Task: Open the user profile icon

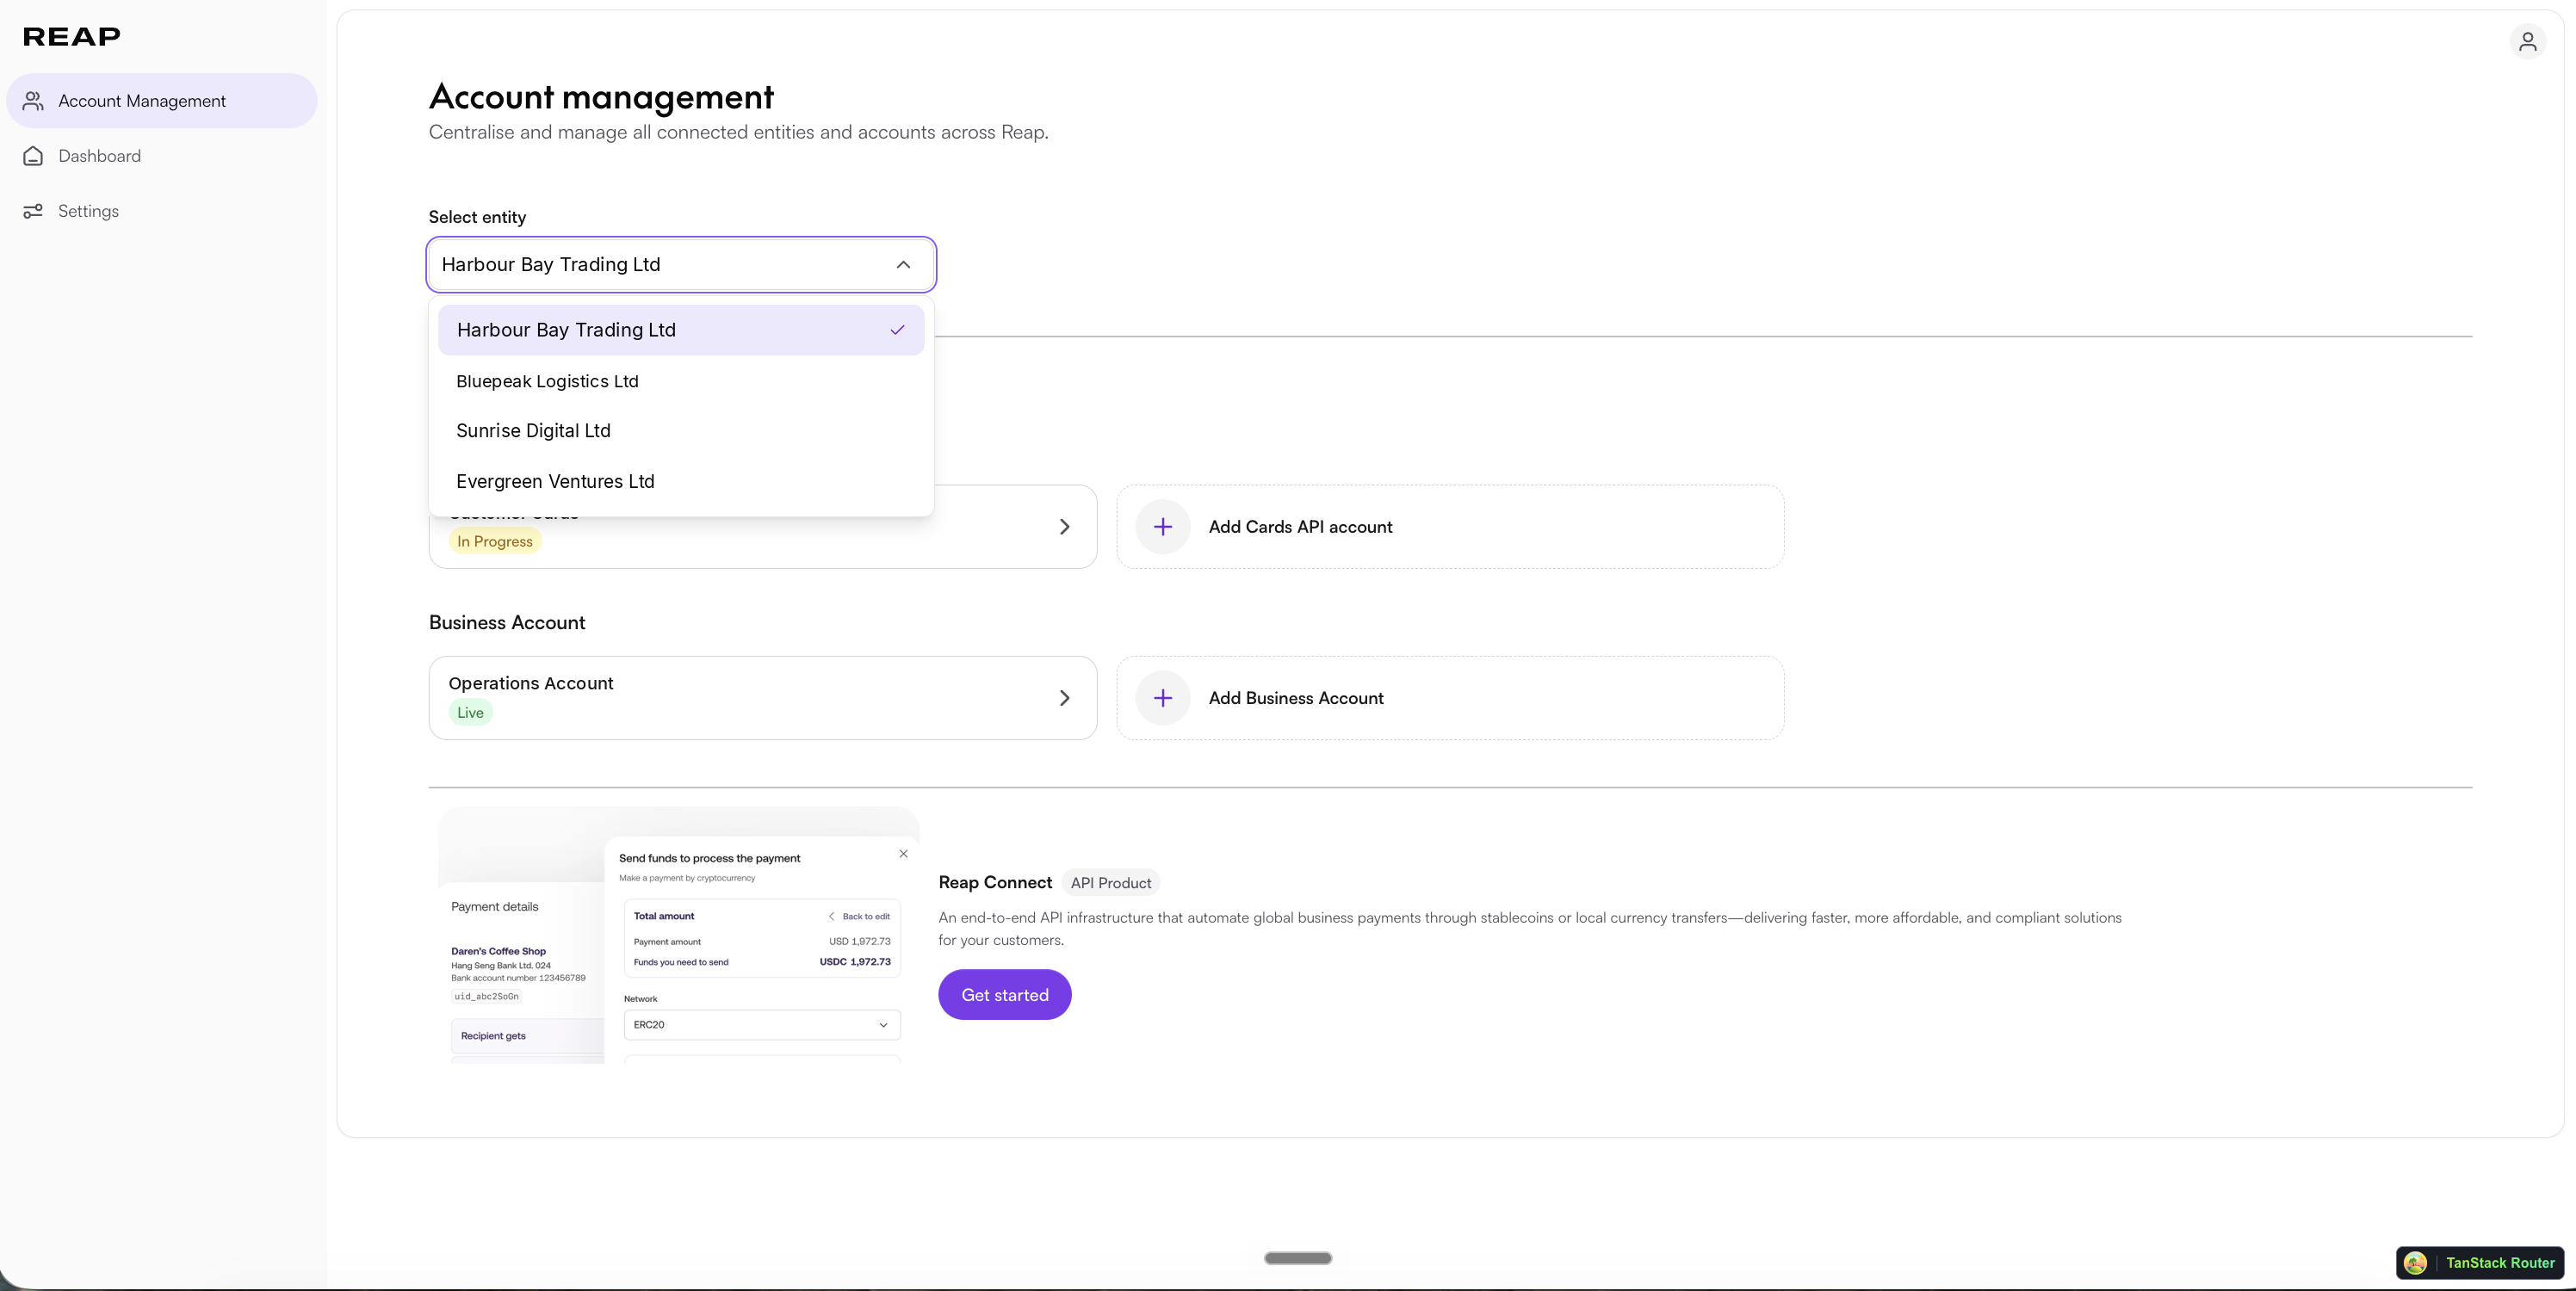Action: 2527,41
